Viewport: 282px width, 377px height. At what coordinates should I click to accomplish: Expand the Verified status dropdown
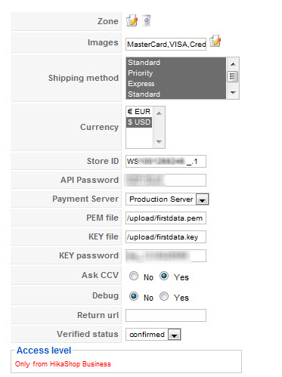click(153, 335)
